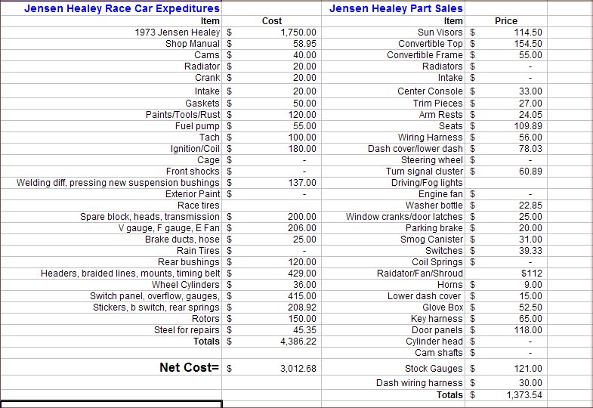This screenshot has width=593, height=408.
Task: Select the 208.92 cost value
Action: (271, 308)
